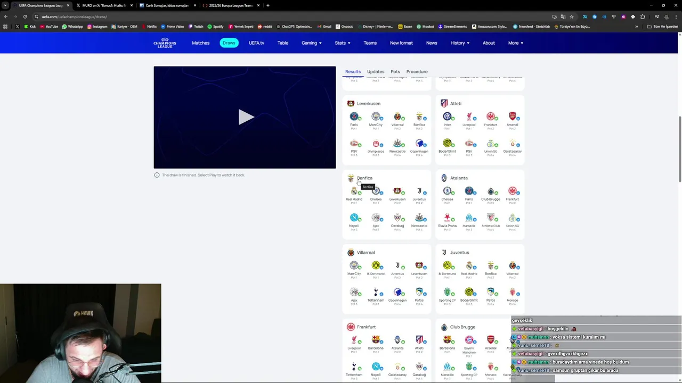Bookmark this page with the star icon
This screenshot has width=682, height=383.
[572, 16]
